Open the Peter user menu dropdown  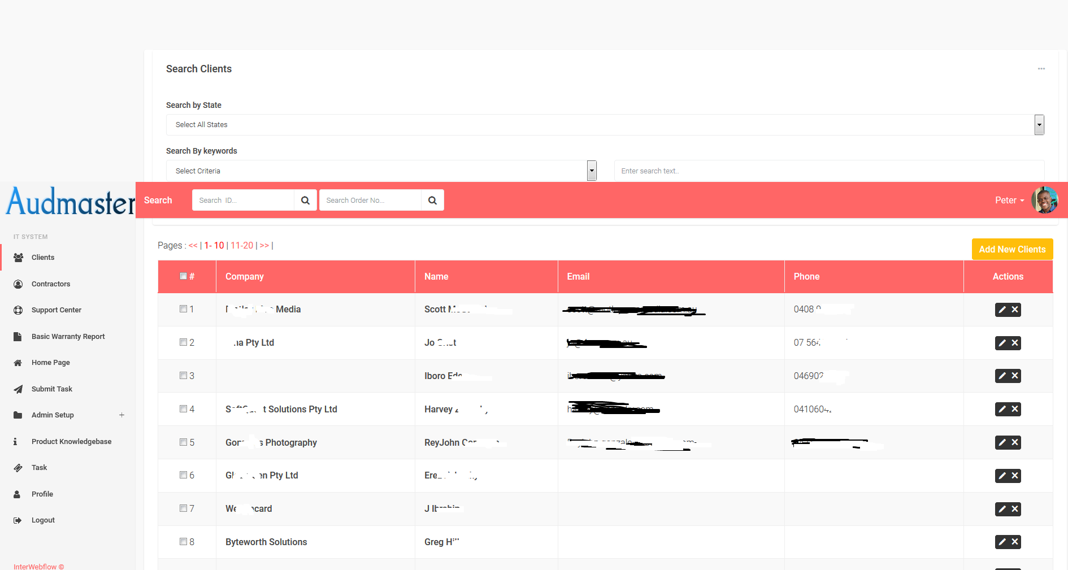click(1009, 201)
